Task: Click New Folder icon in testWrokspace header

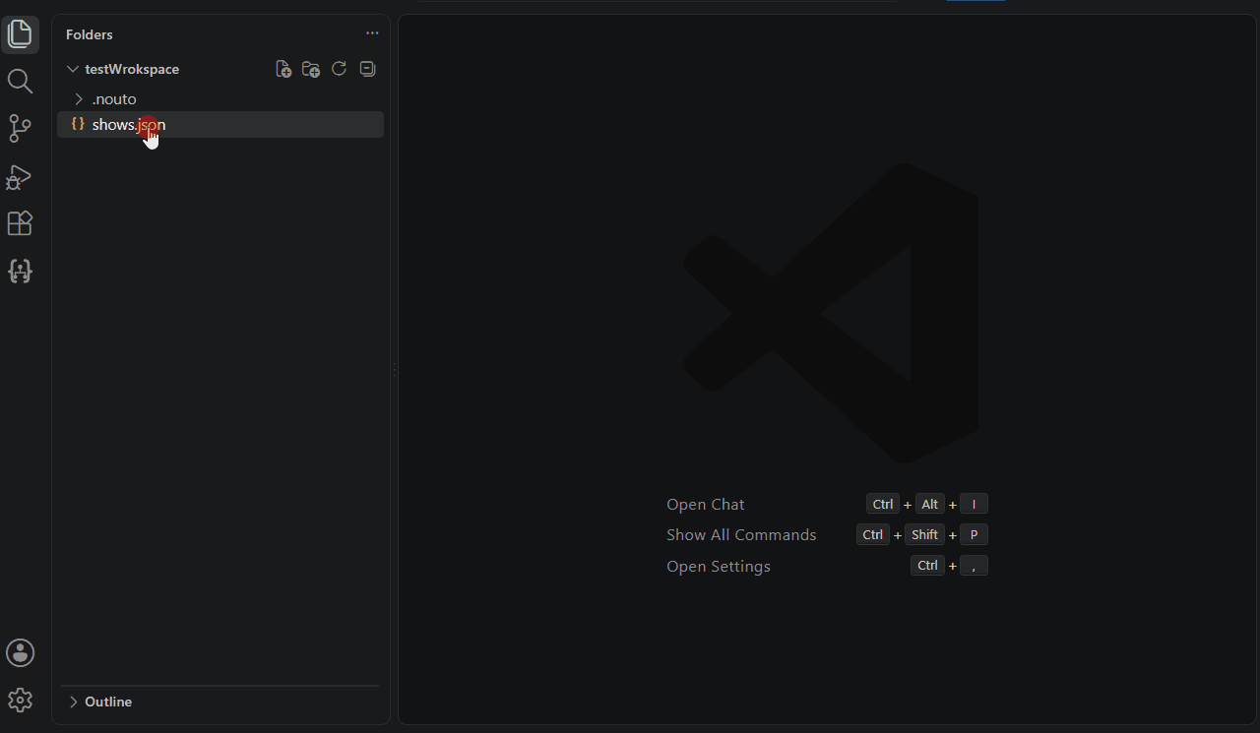Action: (311, 69)
